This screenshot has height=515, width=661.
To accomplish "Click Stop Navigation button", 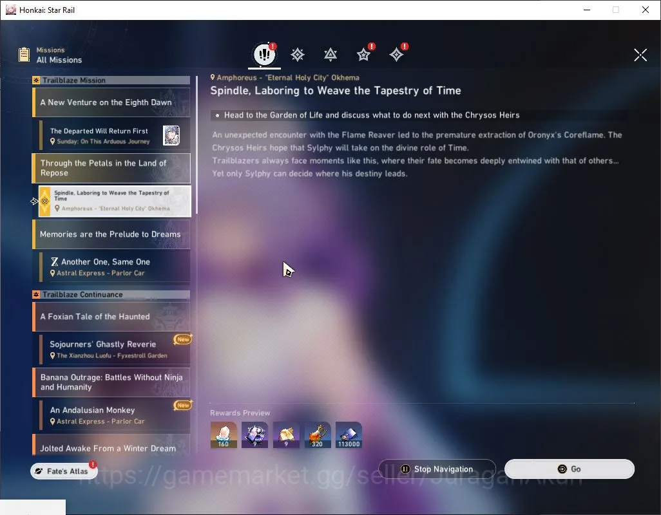I will (437, 469).
